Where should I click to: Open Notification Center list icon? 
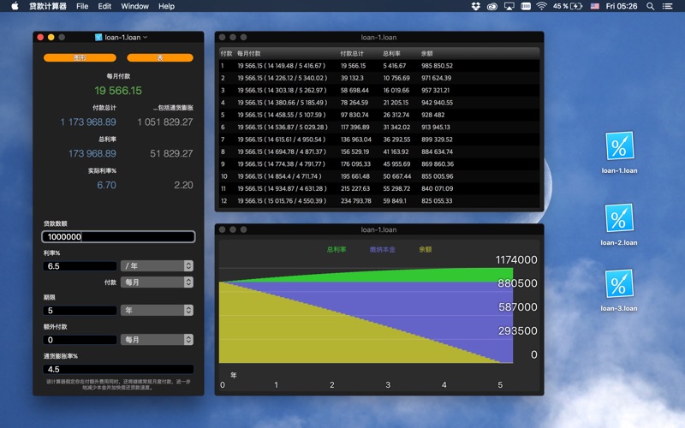(669, 6)
